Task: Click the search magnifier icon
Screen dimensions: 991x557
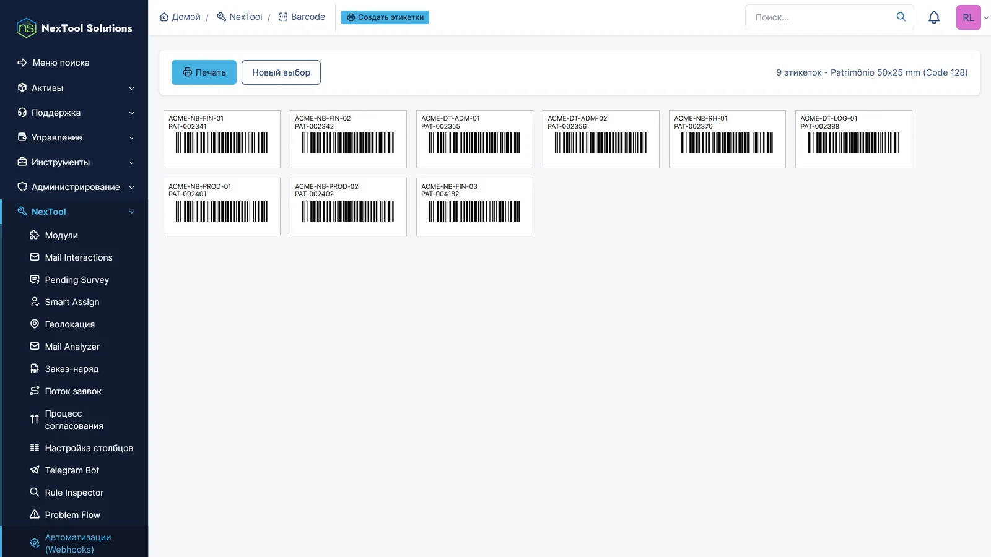Action: tap(901, 17)
